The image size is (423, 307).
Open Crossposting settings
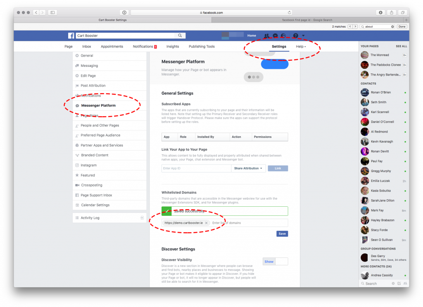(109, 185)
